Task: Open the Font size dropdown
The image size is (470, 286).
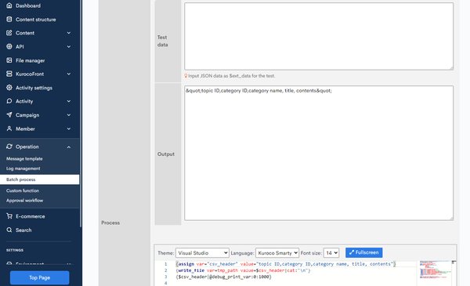Action: [x=331, y=253]
